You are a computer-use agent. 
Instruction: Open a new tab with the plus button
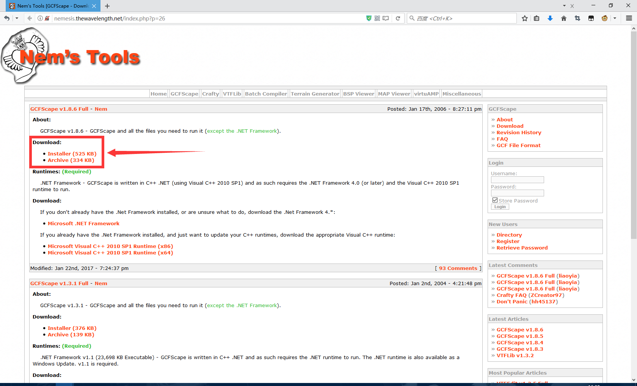pyautogui.click(x=107, y=6)
